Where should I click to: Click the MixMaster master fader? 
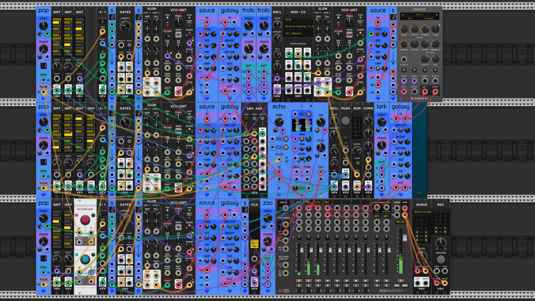[405, 238]
